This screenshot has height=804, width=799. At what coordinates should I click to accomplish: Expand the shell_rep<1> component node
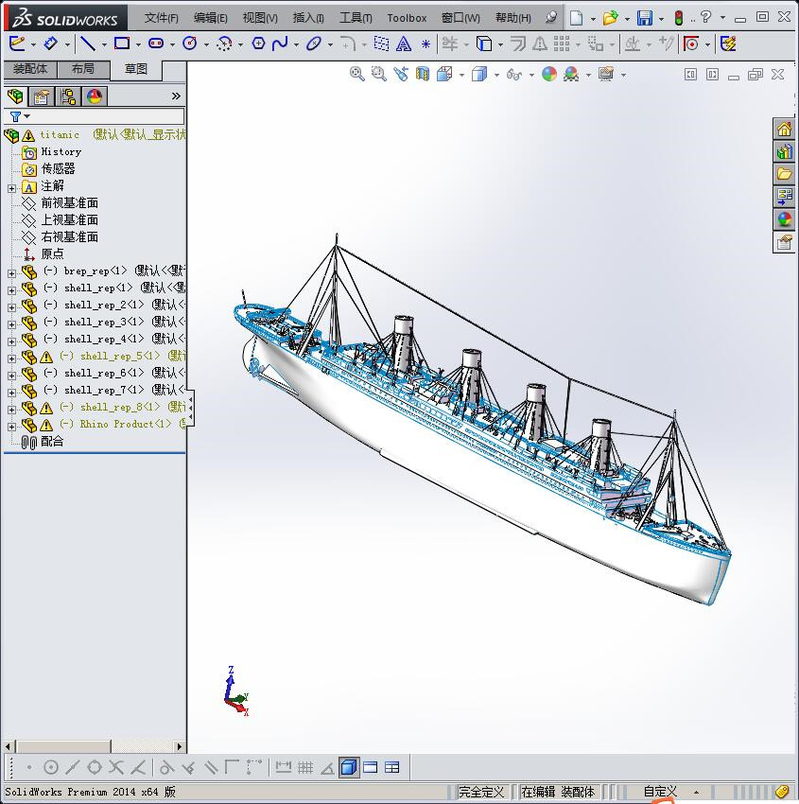(x=11, y=290)
